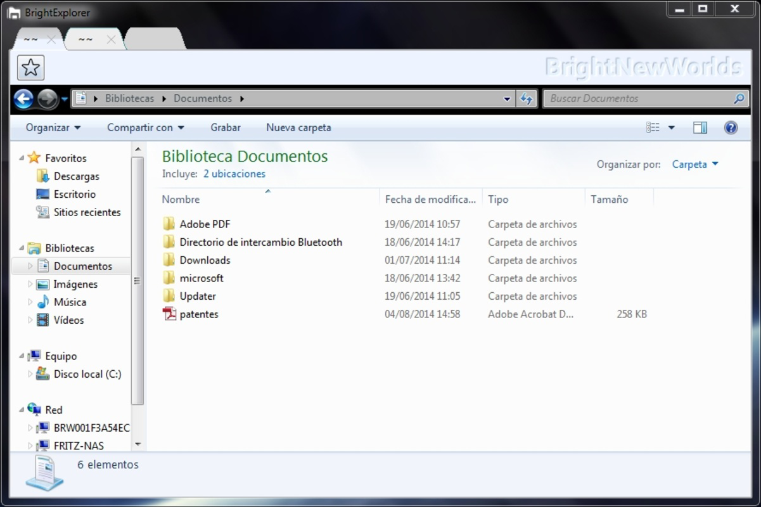
Task: Click Documentos in the address breadcrumb
Action: (203, 98)
